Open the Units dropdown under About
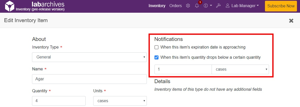Screen dimensions: 300x107 point(120,101)
